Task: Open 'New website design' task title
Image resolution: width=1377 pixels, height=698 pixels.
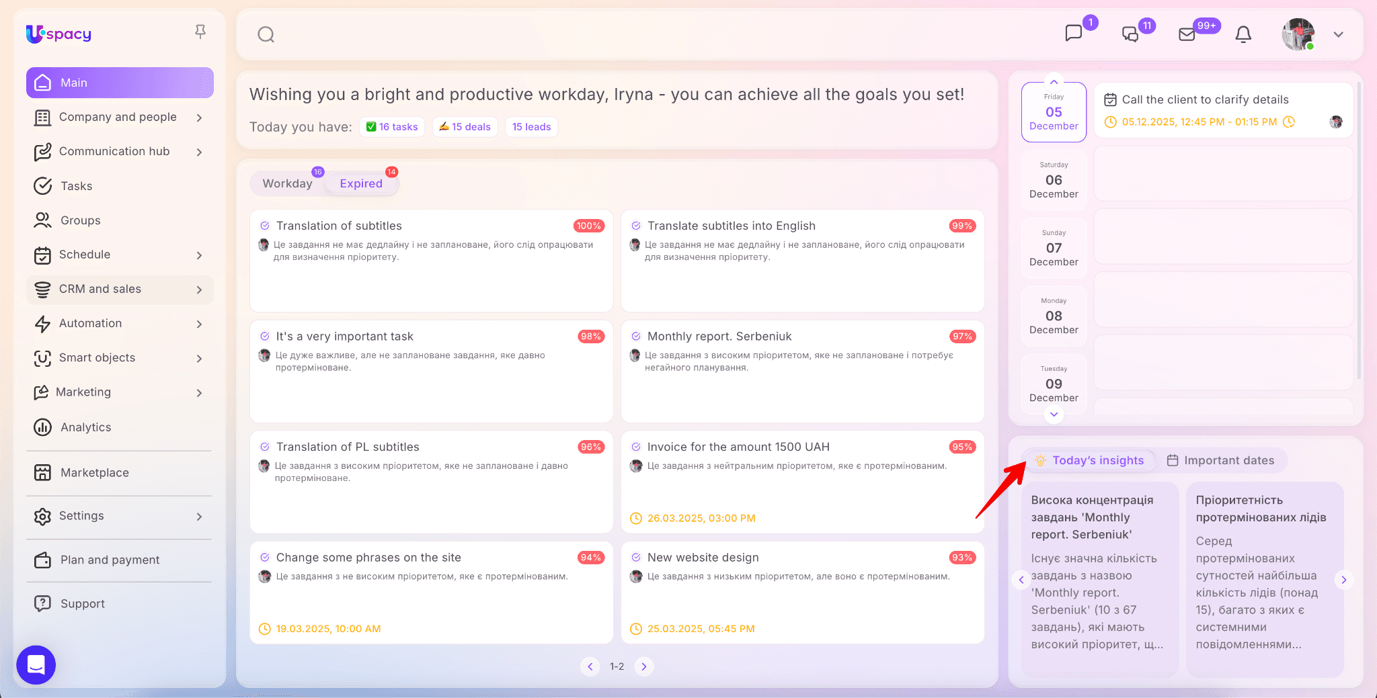Action: [x=703, y=558]
